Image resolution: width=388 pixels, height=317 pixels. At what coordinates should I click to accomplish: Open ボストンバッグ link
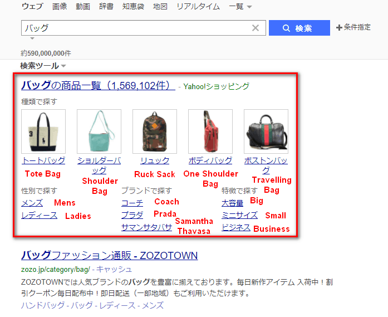point(266,165)
